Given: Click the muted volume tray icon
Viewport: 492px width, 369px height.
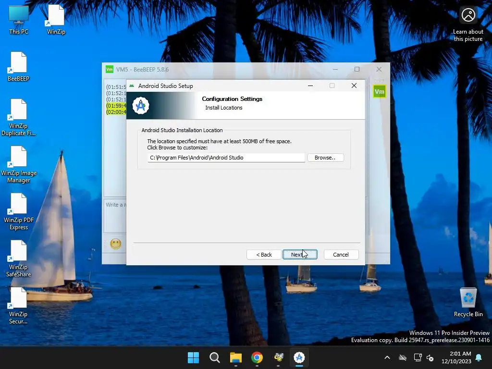Looking at the screenshot, I should [430, 357].
